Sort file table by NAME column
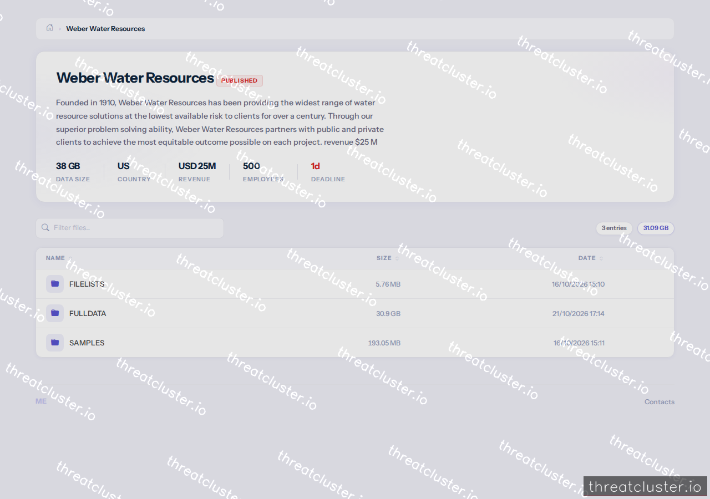 pyautogui.click(x=59, y=258)
